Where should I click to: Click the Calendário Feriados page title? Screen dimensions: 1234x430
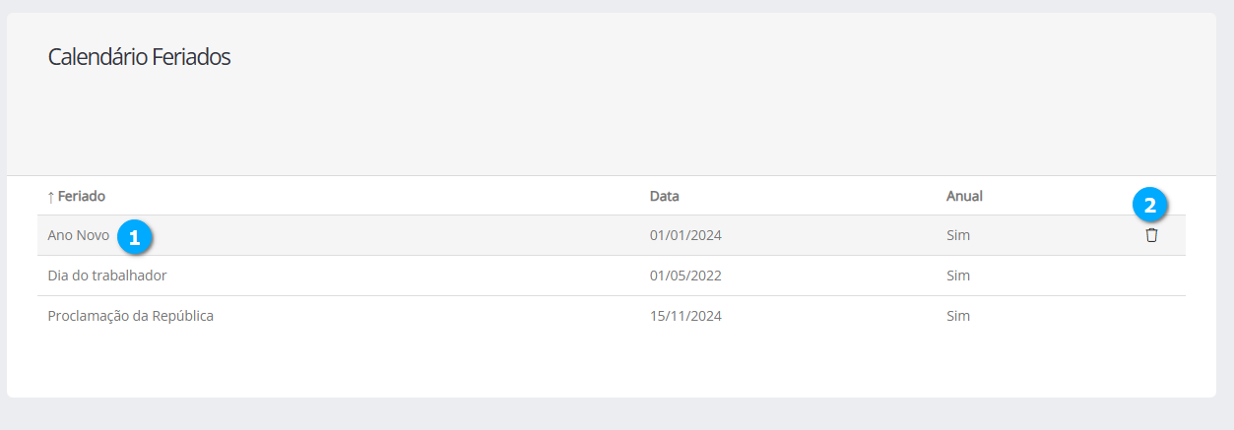139,57
